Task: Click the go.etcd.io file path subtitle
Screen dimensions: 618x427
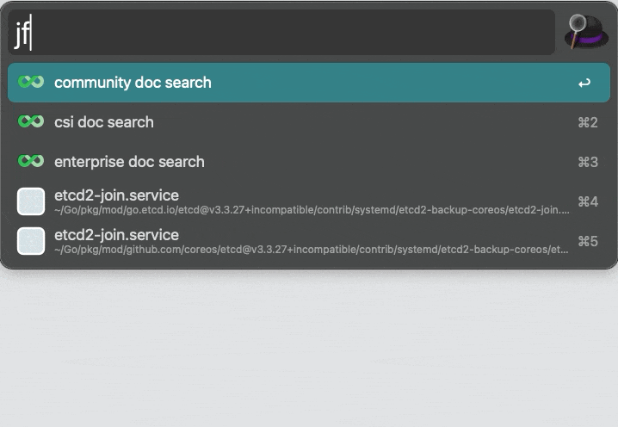Action: pos(311,209)
